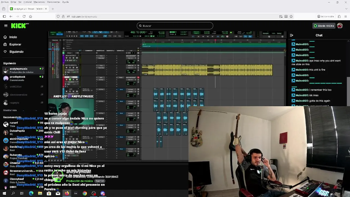Open Historial menu

click(27, 2)
